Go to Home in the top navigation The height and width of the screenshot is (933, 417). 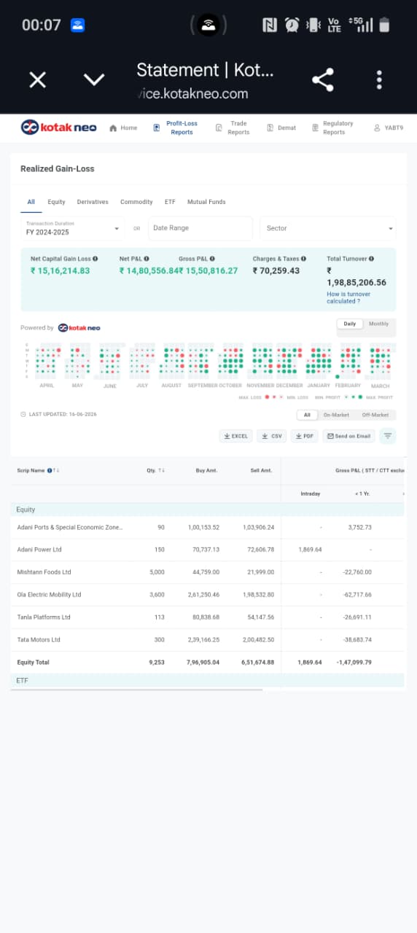(123, 128)
